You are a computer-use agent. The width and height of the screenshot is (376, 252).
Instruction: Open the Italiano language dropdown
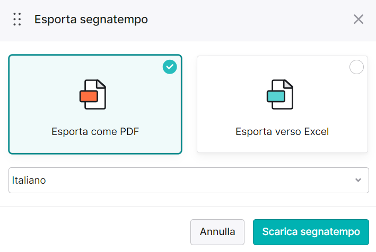pyautogui.click(x=189, y=180)
